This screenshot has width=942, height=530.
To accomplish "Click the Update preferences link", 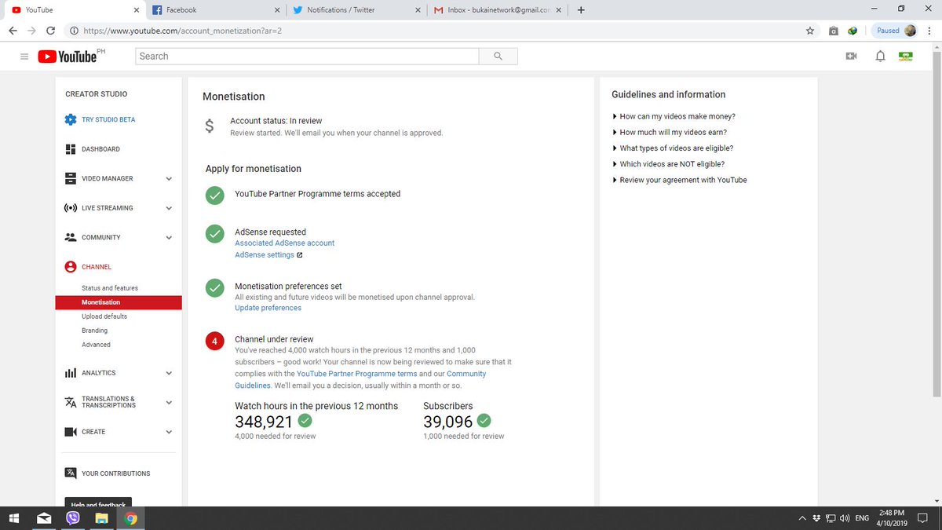I will [x=268, y=308].
